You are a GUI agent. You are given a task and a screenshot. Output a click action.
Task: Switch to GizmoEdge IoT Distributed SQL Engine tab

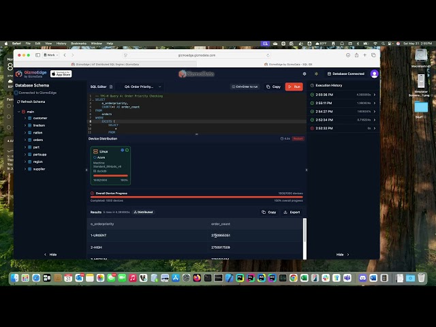106,64
